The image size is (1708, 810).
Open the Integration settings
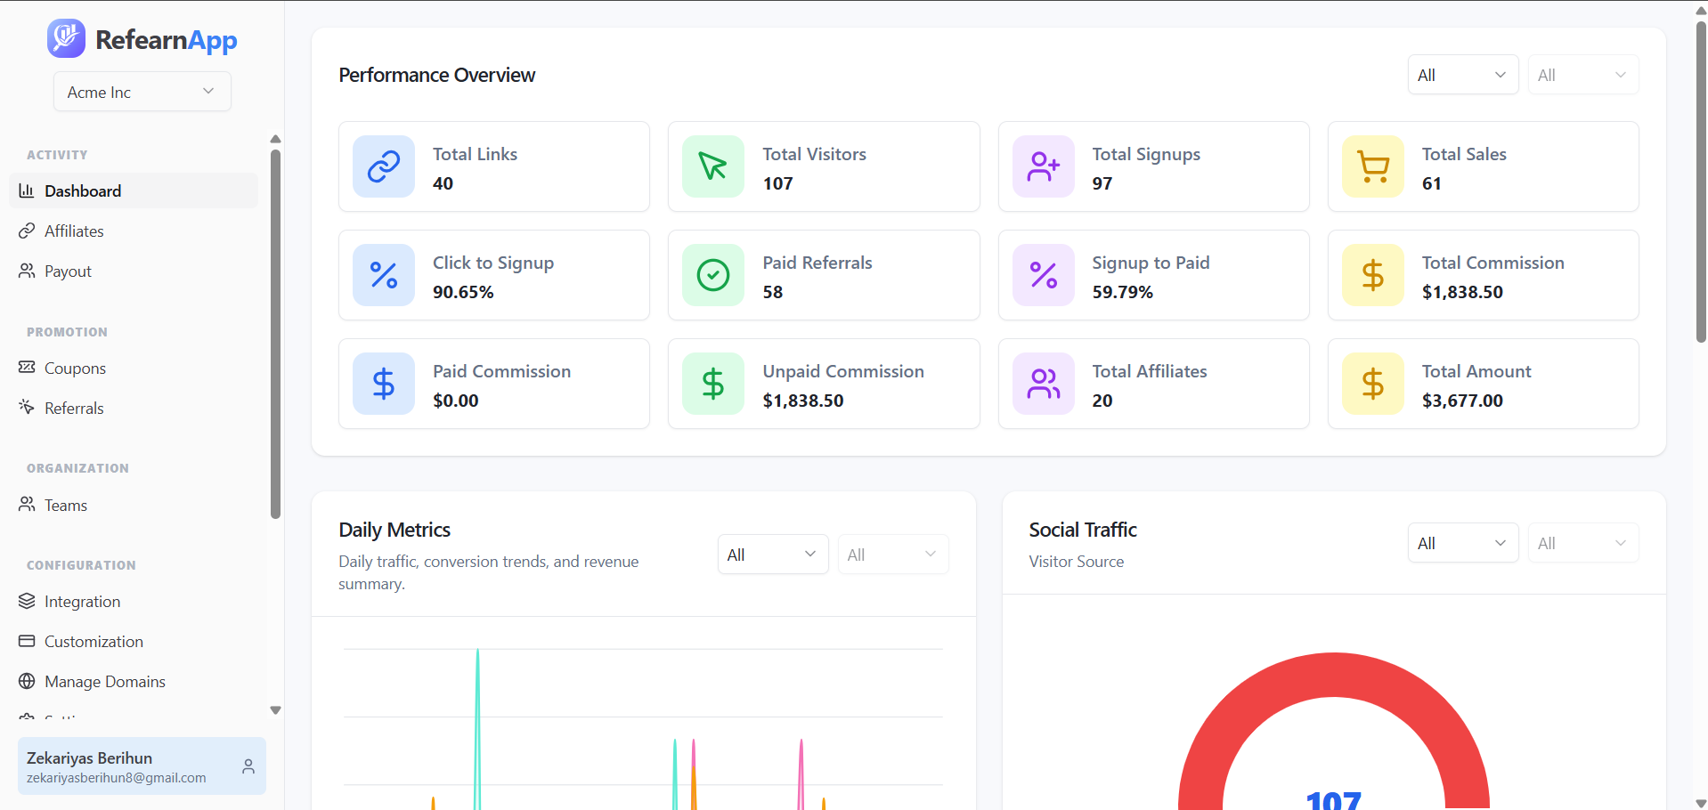pos(82,601)
